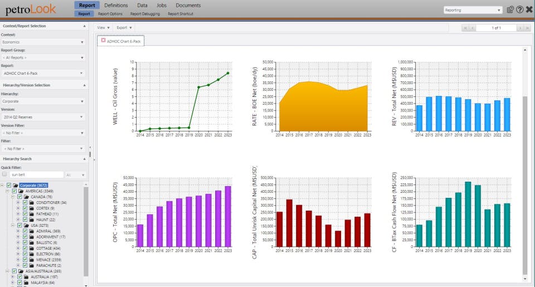Image resolution: width=535 pixels, height=287 pixels.
Task: Open the Definitions menu
Action: tap(116, 6)
